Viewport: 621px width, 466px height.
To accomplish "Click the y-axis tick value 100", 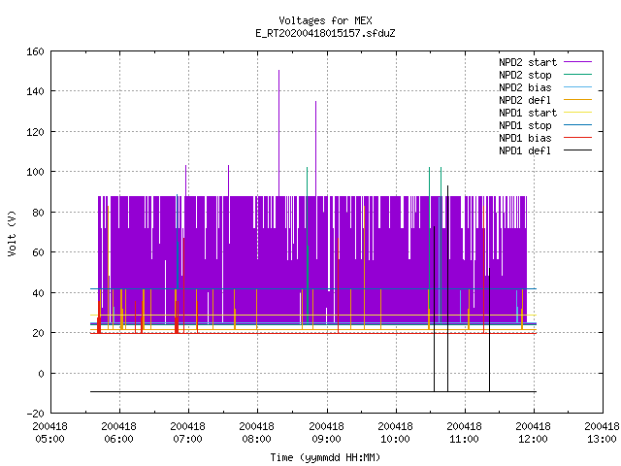I will tap(35, 172).
